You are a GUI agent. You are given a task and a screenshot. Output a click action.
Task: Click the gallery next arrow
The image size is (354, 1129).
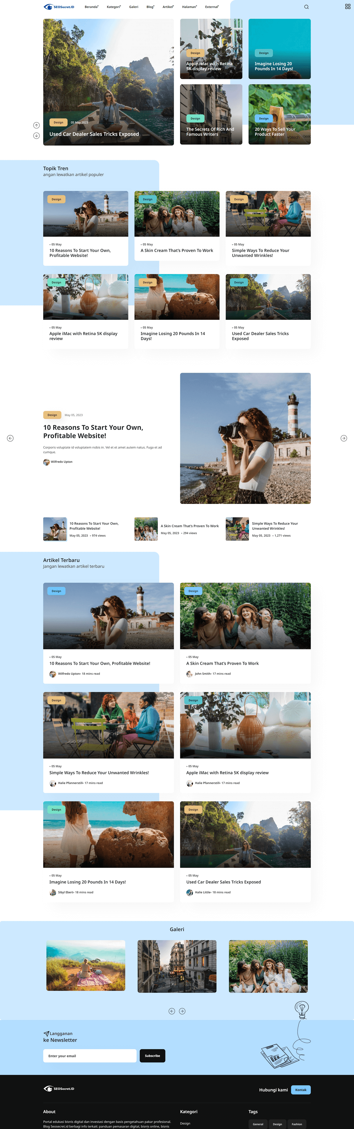183,1011
